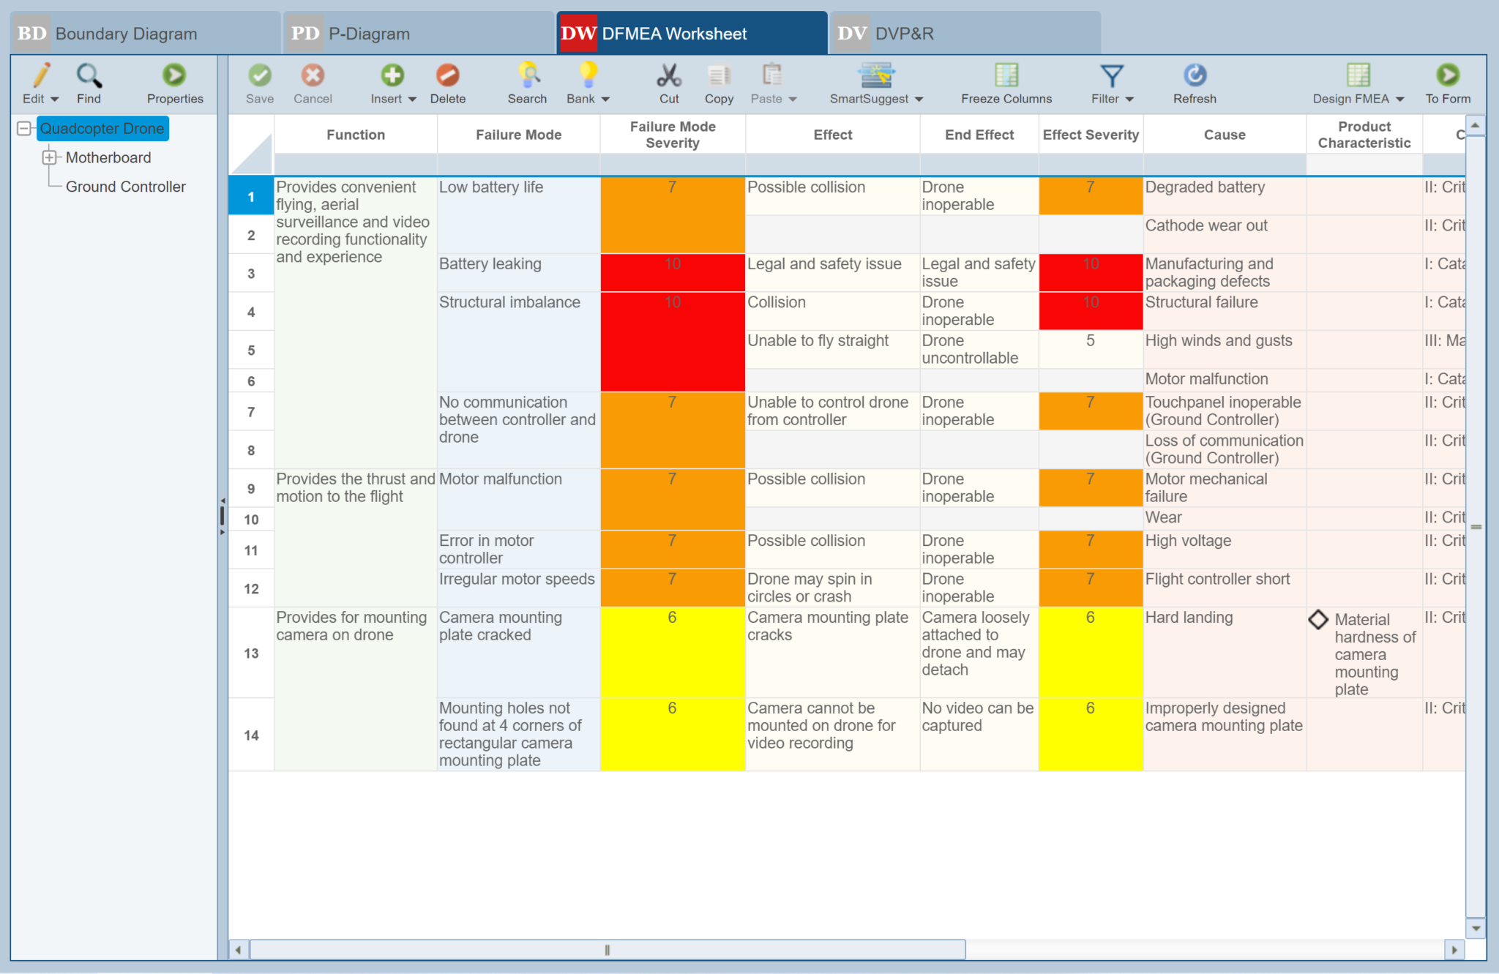Select Ground Controller in the tree
The width and height of the screenshot is (1499, 974).
(125, 187)
